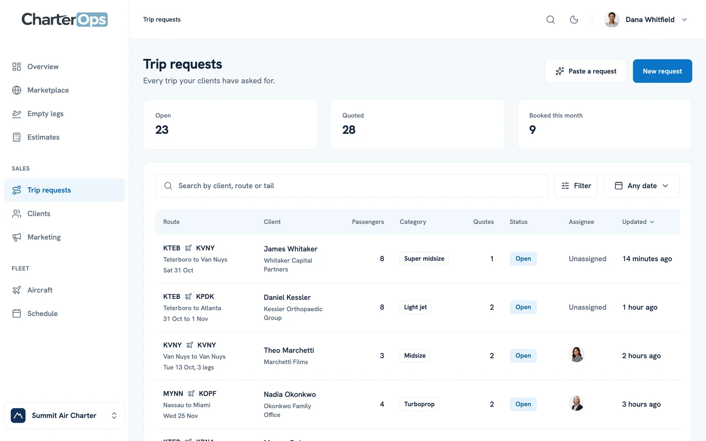Open the Schedule page

[64, 314]
